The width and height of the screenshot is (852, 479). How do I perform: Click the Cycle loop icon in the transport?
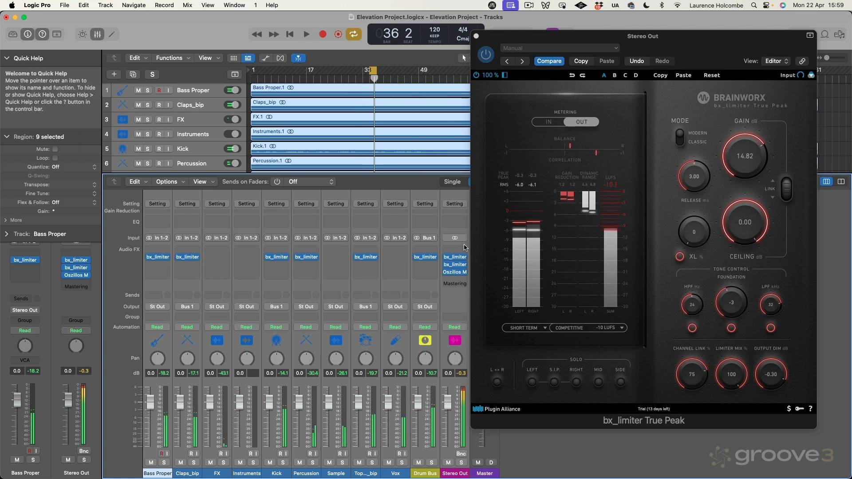tap(354, 34)
